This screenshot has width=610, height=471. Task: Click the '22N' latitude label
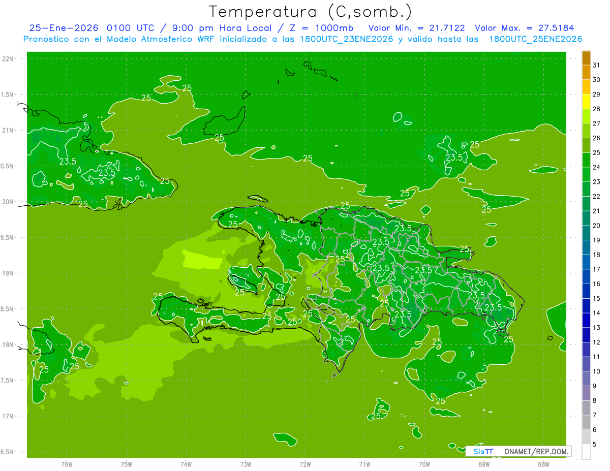point(8,59)
